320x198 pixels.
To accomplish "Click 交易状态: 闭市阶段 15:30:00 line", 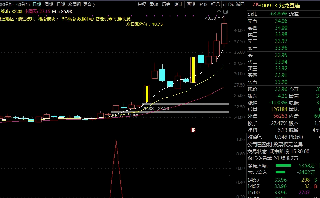I will [278, 152].
